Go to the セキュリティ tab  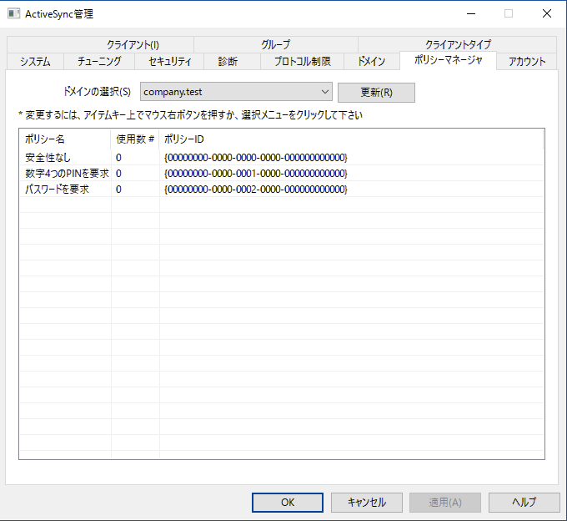pos(170,61)
